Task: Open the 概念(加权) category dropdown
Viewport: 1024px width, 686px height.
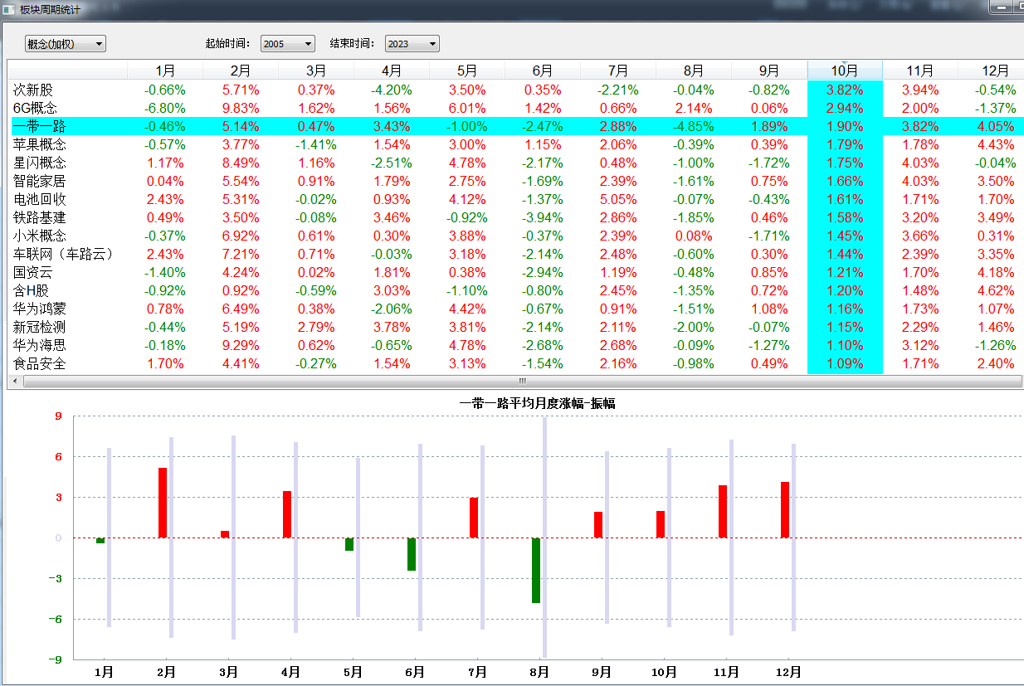Action: point(66,44)
